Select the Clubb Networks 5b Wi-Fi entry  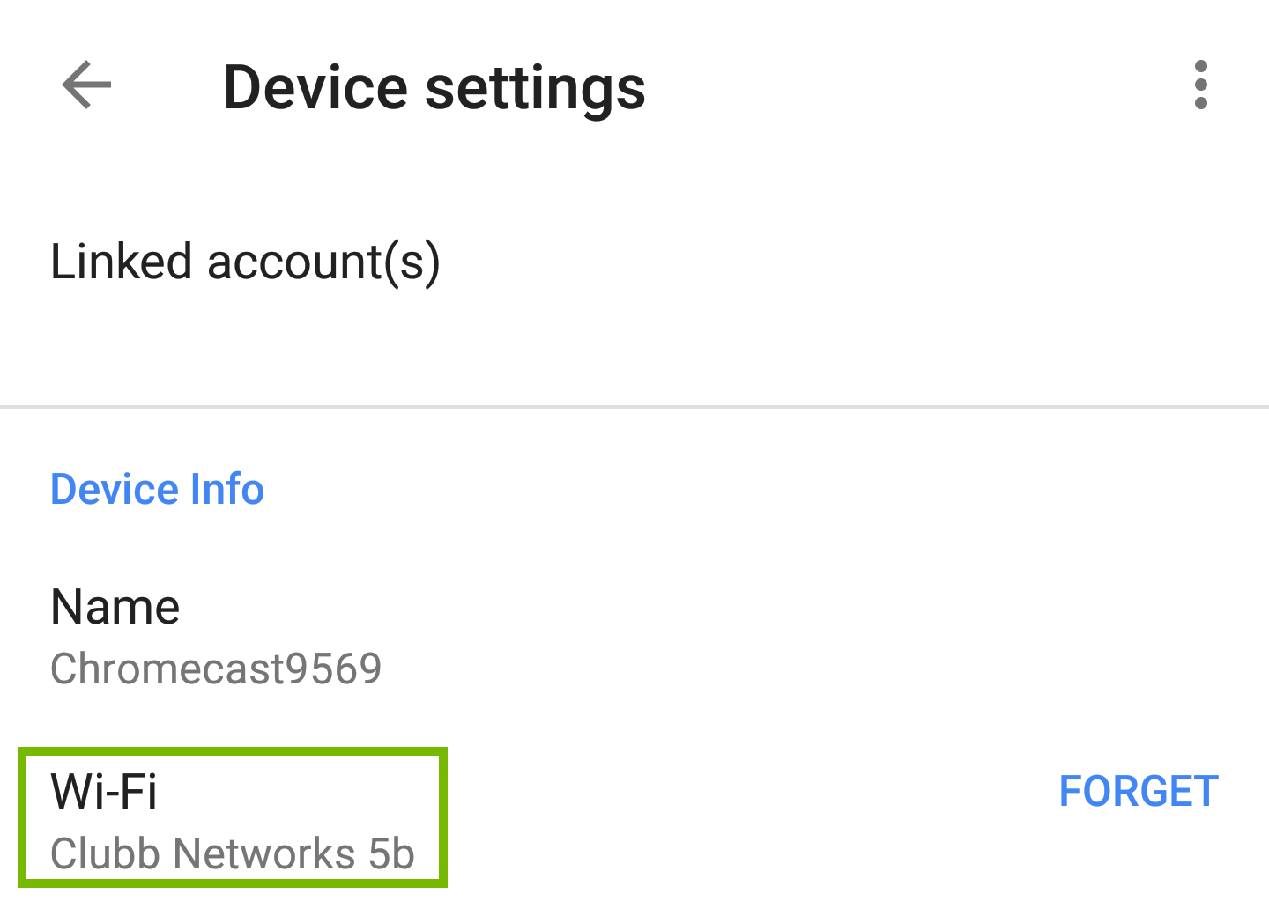tap(233, 817)
